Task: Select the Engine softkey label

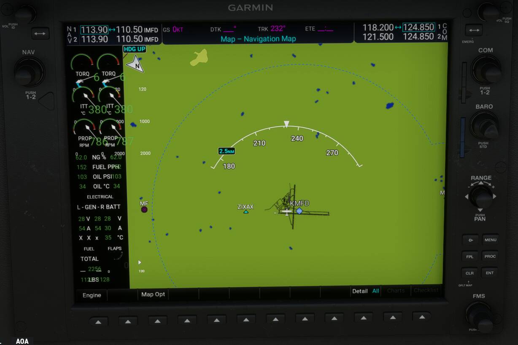Action: (92, 295)
